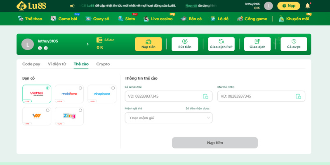Switch to the Ví điện tử tab
This screenshot has height=165, width=330.
click(57, 64)
